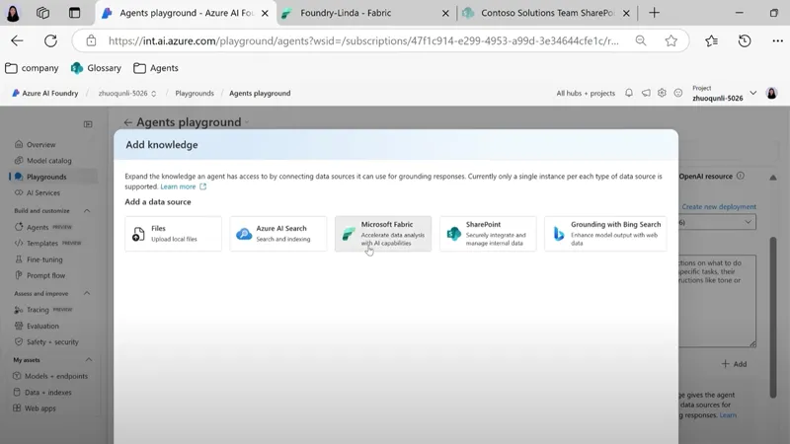The height and width of the screenshot is (444, 790).
Task: Click Create new deployment link
Action: coord(719,207)
